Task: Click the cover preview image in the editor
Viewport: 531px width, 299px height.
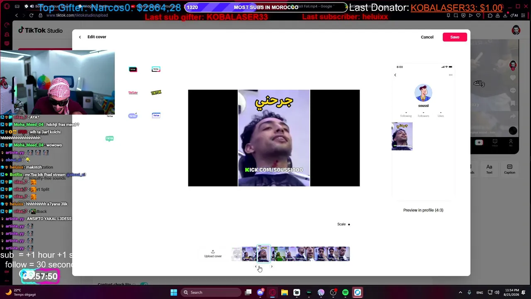Action: 274,138
